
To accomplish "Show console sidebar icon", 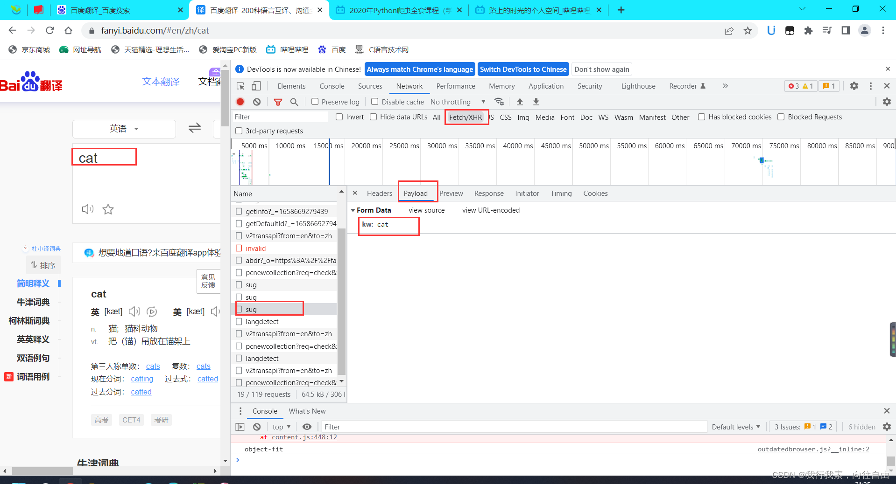I will (240, 427).
